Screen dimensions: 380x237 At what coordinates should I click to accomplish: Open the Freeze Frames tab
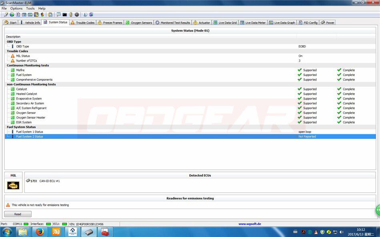point(110,22)
